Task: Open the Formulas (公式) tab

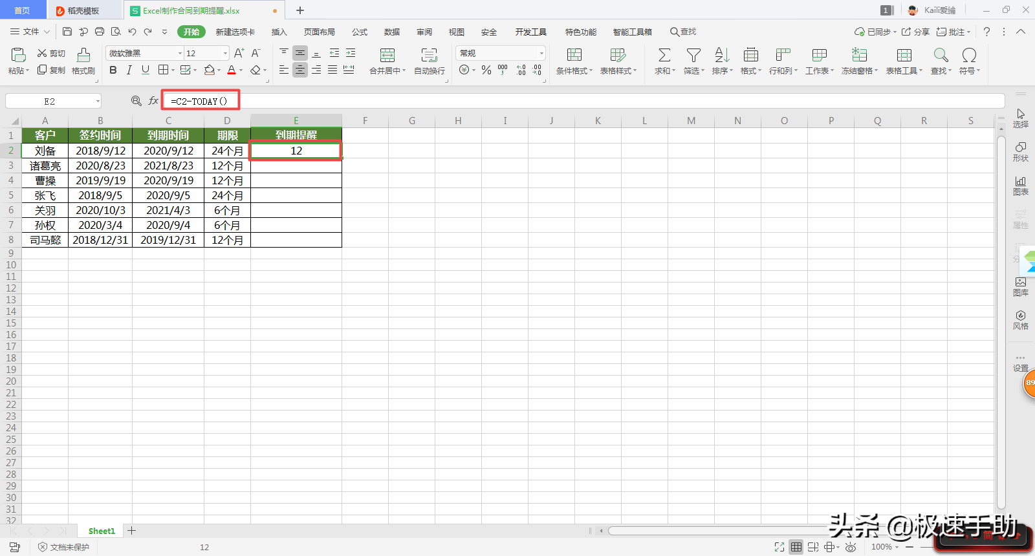Action: 360,32
